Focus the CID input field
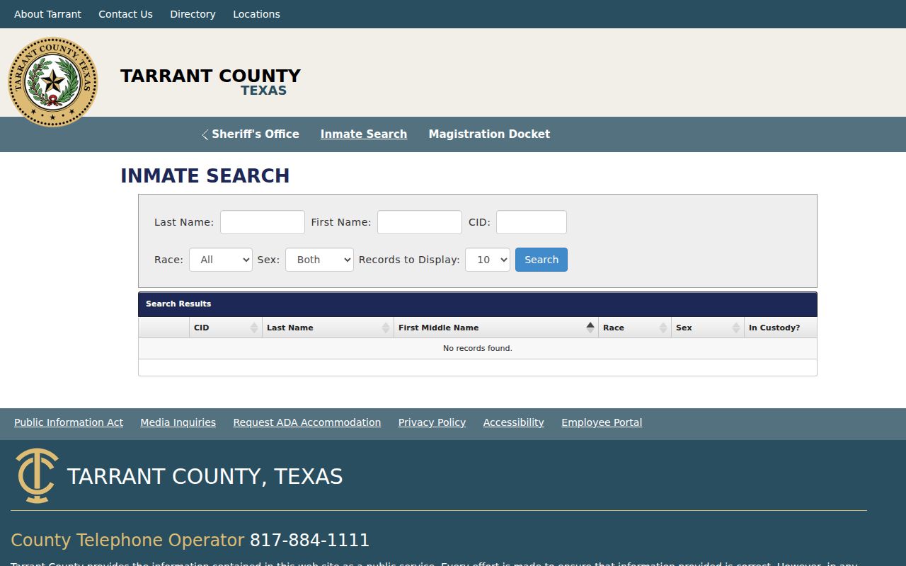906x566 pixels. pyautogui.click(x=532, y=222)
